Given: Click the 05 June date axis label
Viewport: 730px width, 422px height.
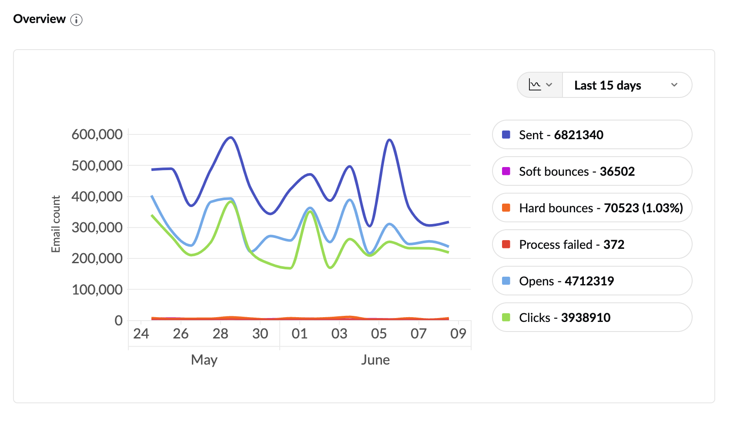Looking at the screenshot, I should pos(379,334).
